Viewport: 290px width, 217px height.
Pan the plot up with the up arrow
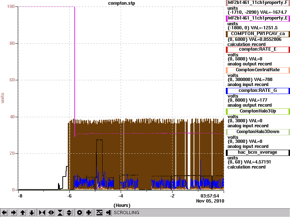(x=23, y=213)
